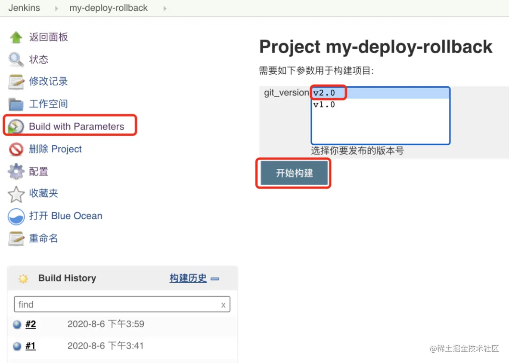Click the 选择你要发布的版本号 description text

pyautogui.click(x=357, y=151)
